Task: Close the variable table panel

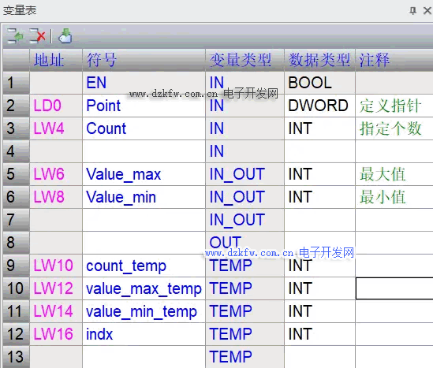Action: tap(427, 11)
